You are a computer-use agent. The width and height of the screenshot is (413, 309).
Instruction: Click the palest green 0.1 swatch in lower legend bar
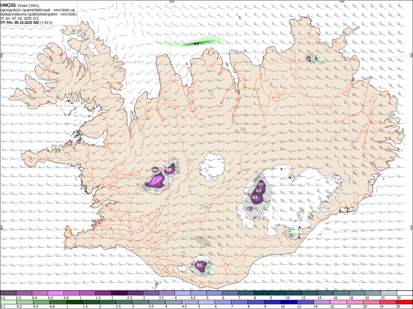click(x=8, y=302)
